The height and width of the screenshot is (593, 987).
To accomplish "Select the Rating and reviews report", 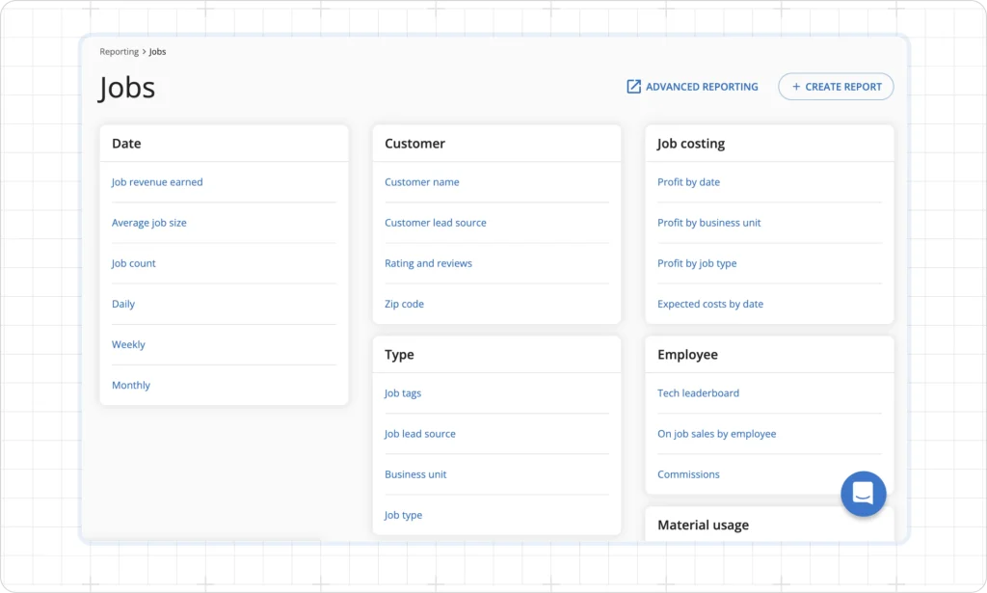I will pos(428,263).
